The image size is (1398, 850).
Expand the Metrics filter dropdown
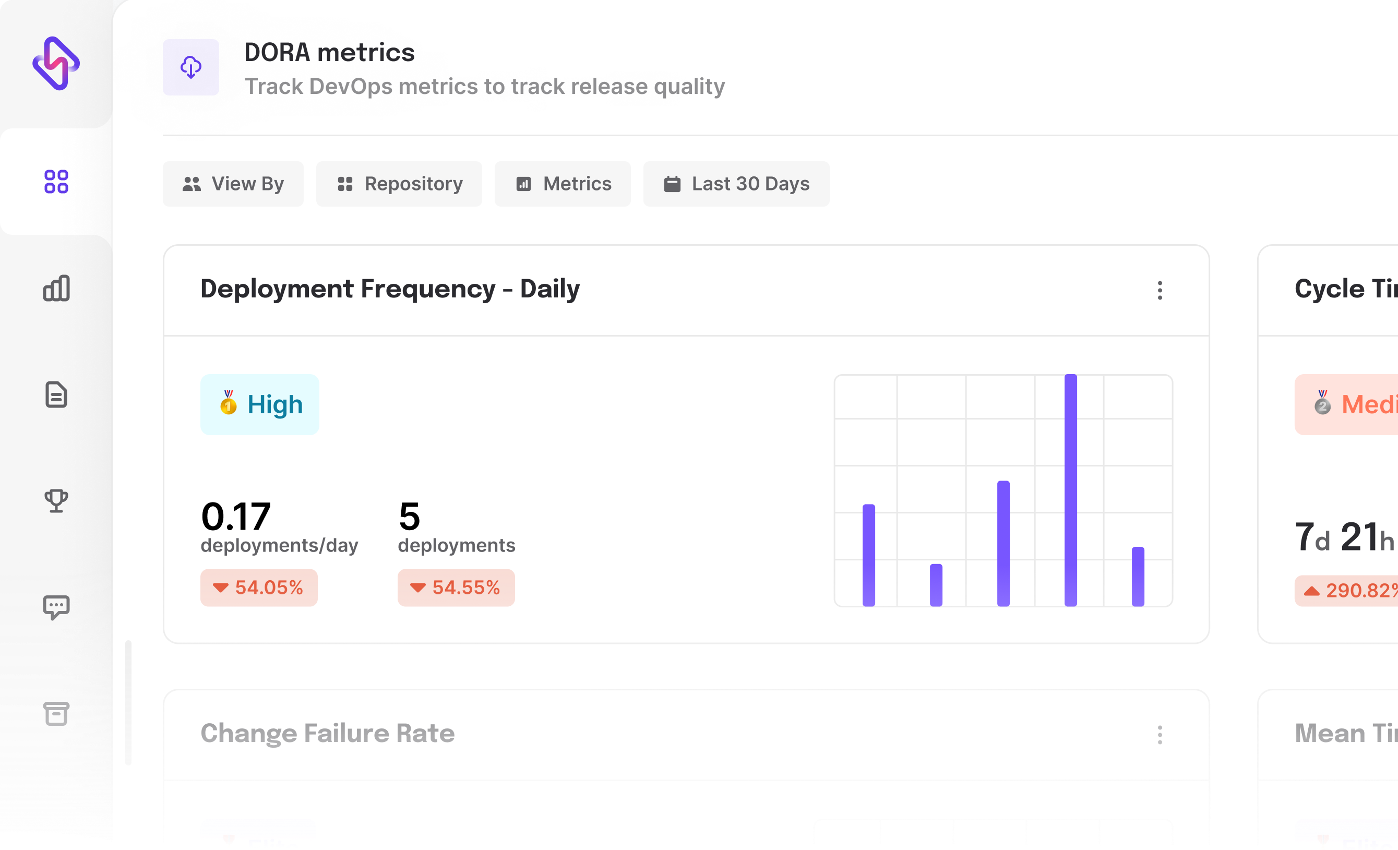(x=562, y=184)
